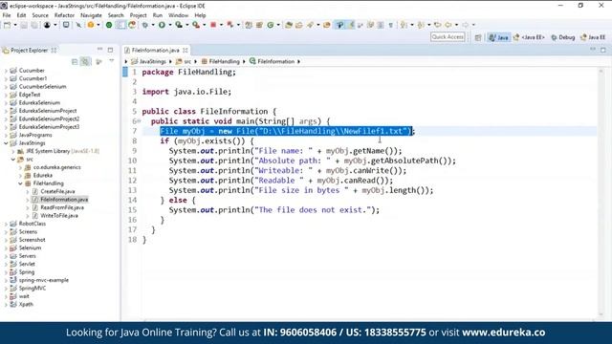Viewport: 612px width, 344px height.
Task: Expand the Cucumber project
Action: pos(6,71)
